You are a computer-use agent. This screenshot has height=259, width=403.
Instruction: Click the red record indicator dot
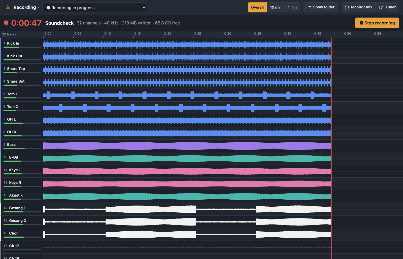[6, 23]
